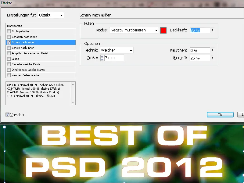Select the Transparenz entry in effects list
Screen dimensions: 244x183
pyautogui.click(x=41, y=26)
